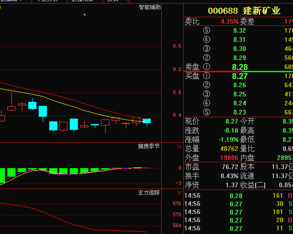Close the 捕捞季节 indicator panel
Image resolution: width=293 pixels, height=234 pixels.
(178, 146)
